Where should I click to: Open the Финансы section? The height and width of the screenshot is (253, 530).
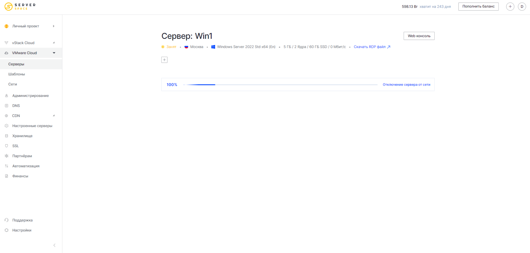(20, 176)
